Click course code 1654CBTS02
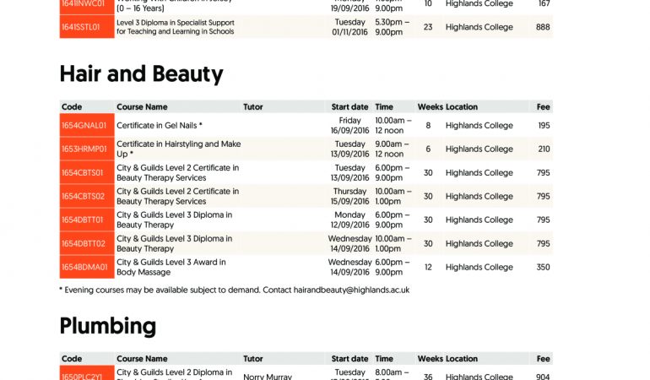Screen dimensions: 650x380 [x=84, y=196]
